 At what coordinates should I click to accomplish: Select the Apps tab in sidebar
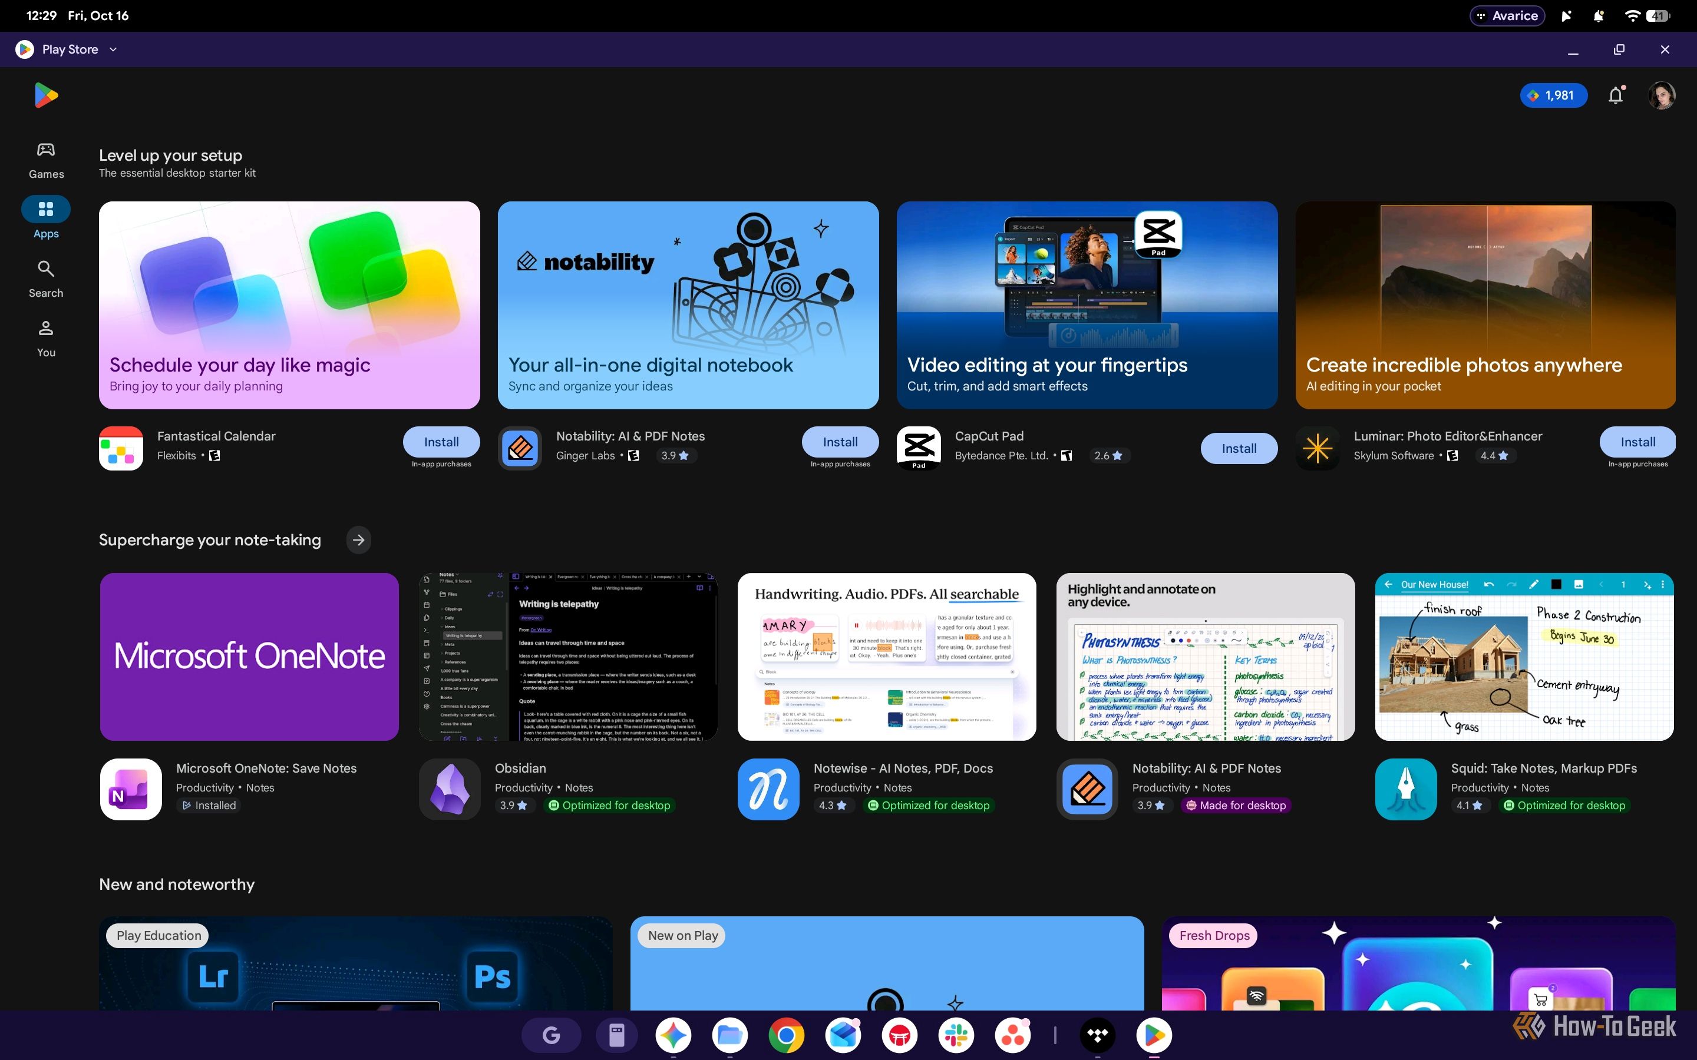[47, 218]
